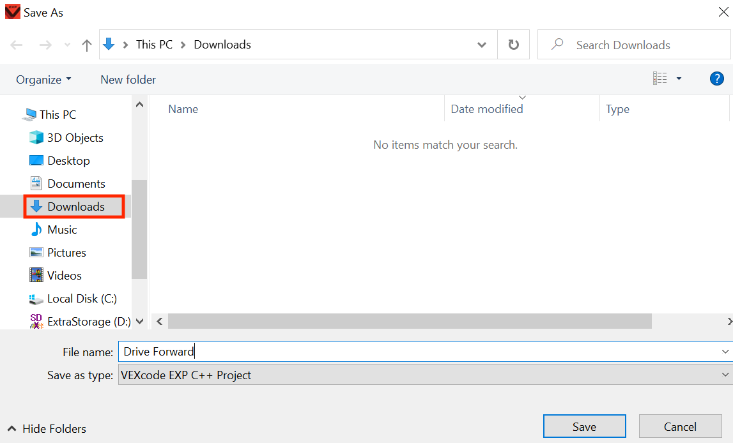733x443 pixels.
Task: Click the horizontal scrollbar thumb in file list
Action: click(410, 321)
